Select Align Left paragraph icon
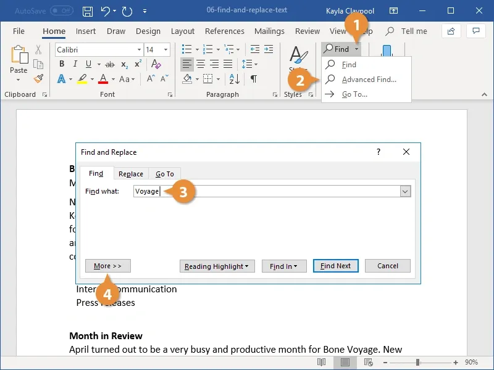The width and height of the screenshot is (494, 370). (187, 64)
